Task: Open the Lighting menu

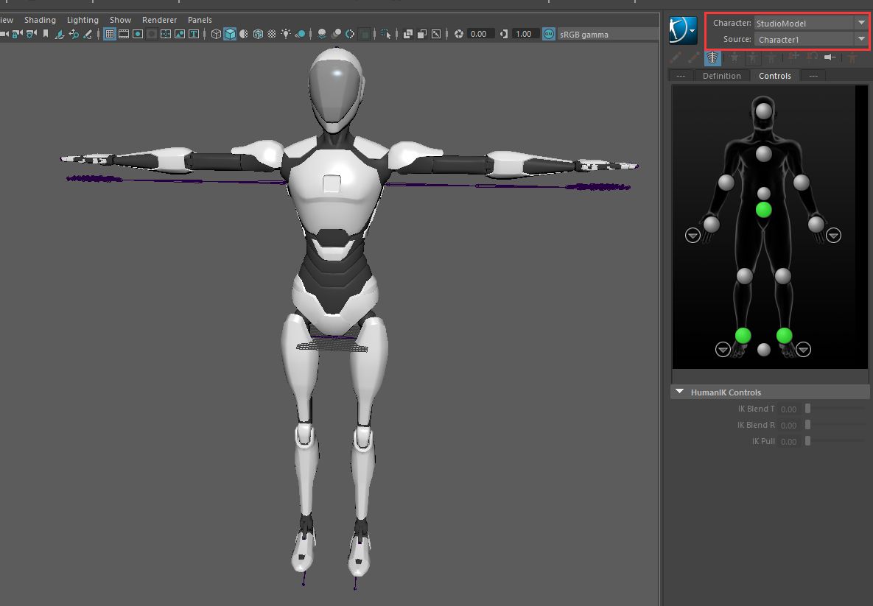Action: pos(83,20)
